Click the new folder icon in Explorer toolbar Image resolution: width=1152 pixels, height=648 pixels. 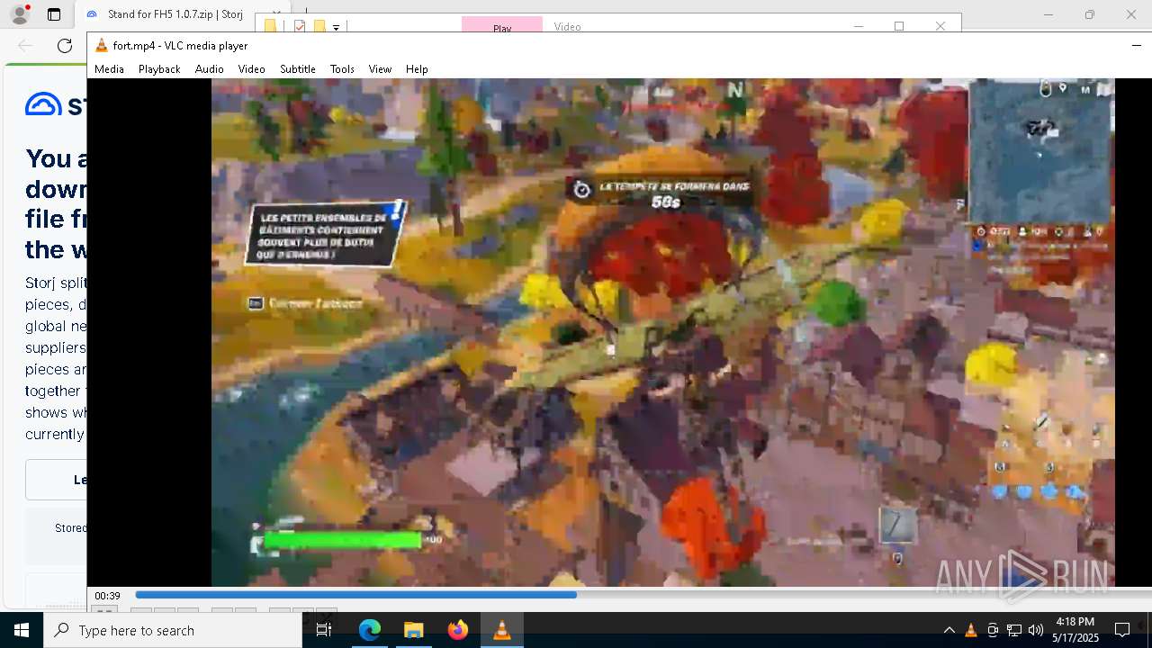[x=319, y=27]
